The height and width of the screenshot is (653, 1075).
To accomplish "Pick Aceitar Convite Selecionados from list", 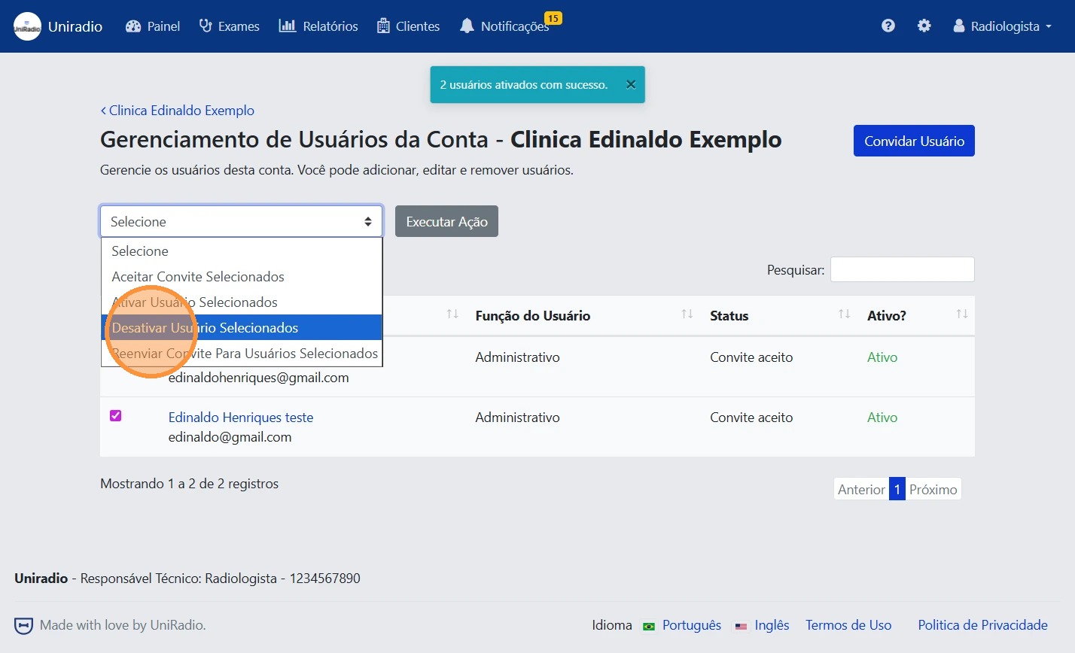I will click(x=198, y=277).
